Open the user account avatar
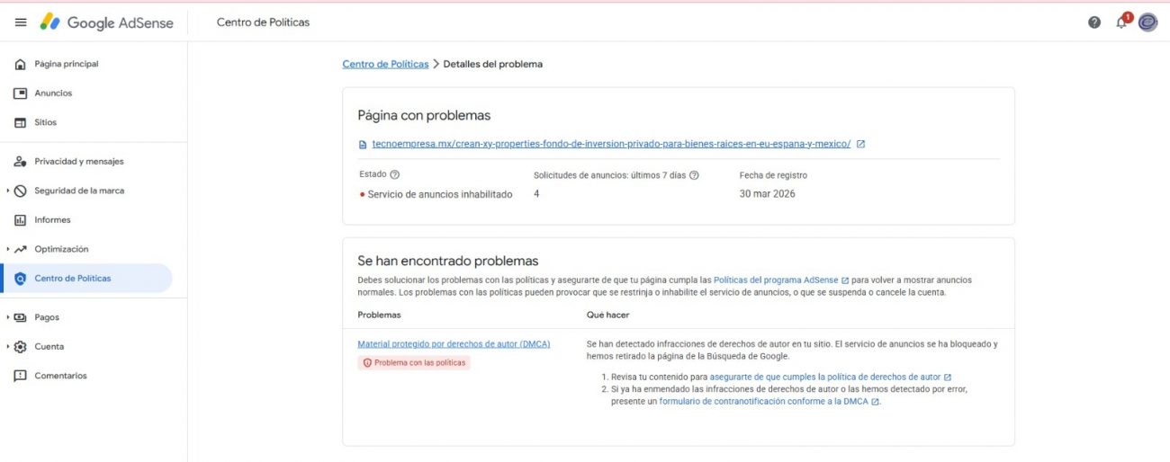Image resolution: width=1170 pixels, height=462 pixels. pyautogui.click(x=1147, y=22)
